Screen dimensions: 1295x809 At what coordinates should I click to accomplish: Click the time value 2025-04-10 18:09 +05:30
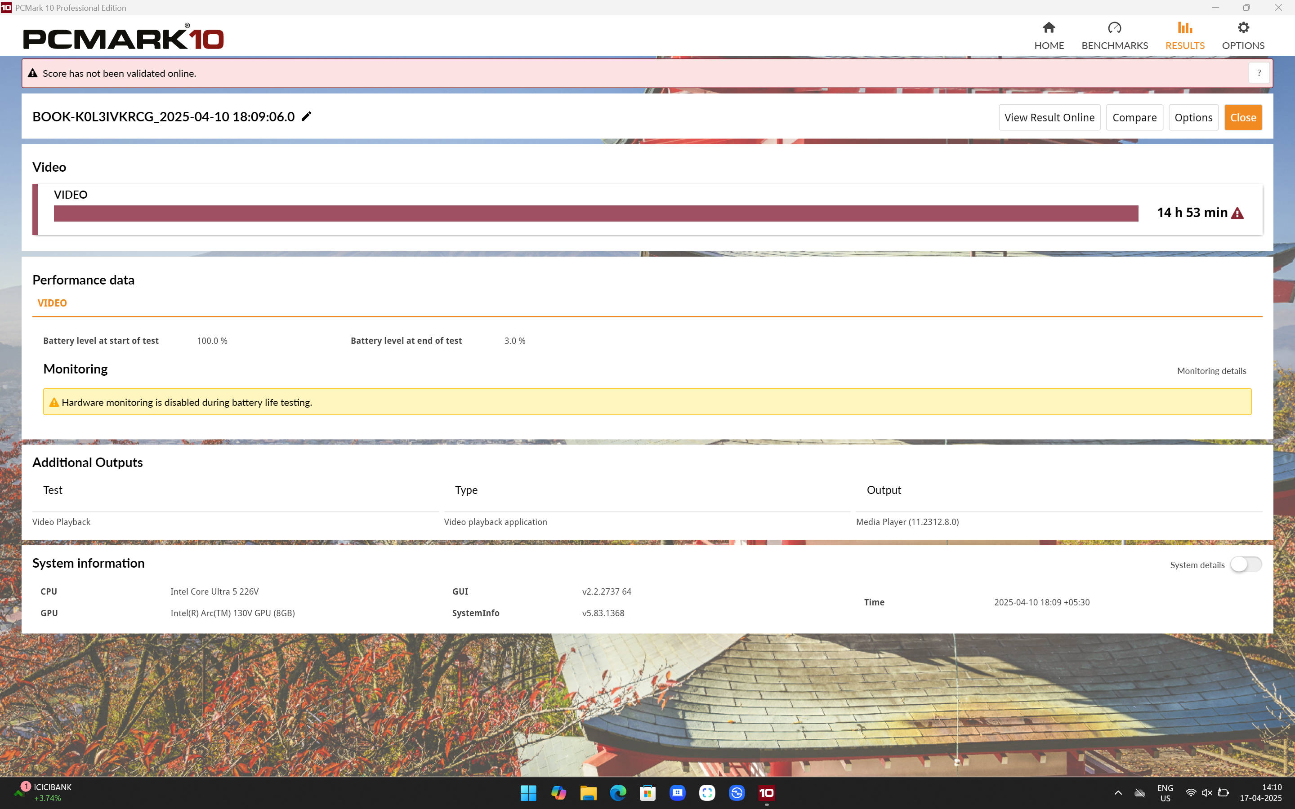pyautogui.click(x=1041, y=602)
